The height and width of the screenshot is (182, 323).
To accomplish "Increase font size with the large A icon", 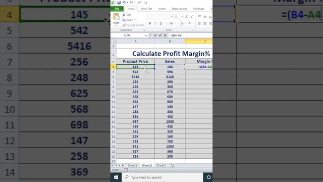I will 186,17.
